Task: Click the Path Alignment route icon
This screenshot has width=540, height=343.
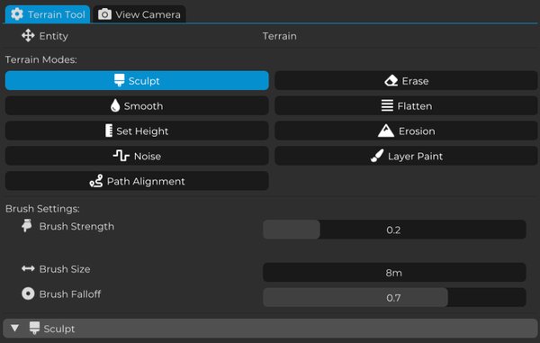Action: coord(96,181)
